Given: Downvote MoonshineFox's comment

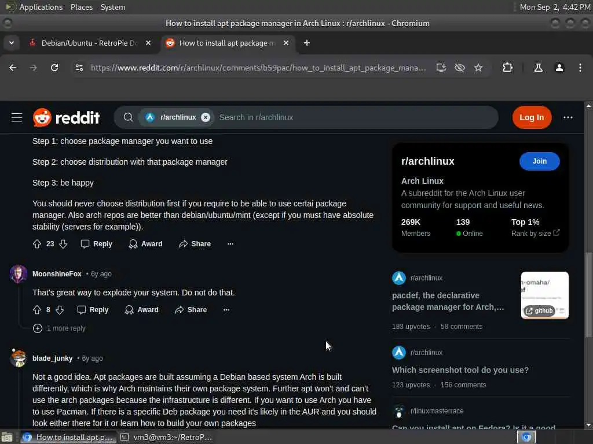Looking at the screenshot, I should click(x=60, y=310).
